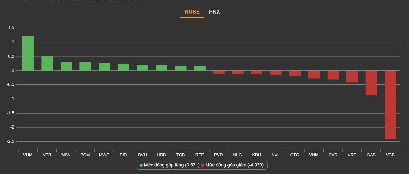
Task: Click the green dot legend marker
Action: [x=141, y=165]
